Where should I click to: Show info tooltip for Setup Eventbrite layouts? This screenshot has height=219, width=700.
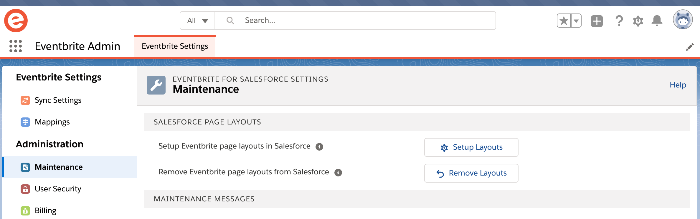click(319, 147)
